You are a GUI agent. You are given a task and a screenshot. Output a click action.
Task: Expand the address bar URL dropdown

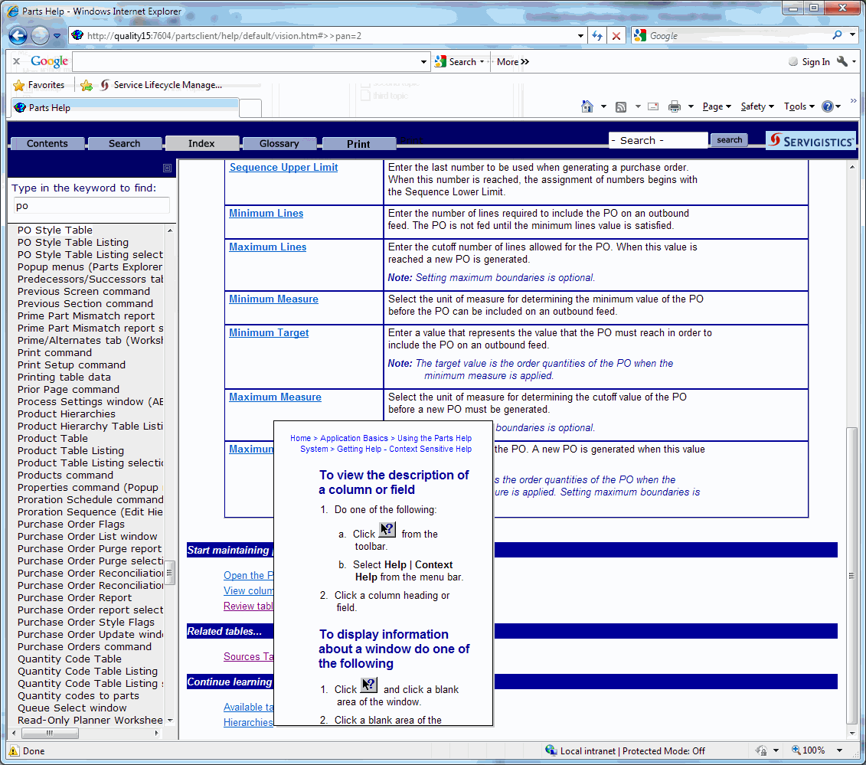point(580,36)
